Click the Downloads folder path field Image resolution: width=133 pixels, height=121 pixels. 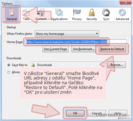pos(67,65)
